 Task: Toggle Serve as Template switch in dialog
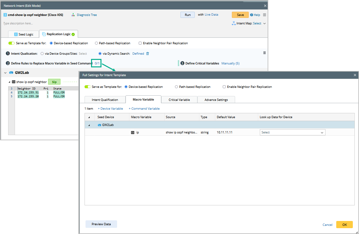pos(87,87)
